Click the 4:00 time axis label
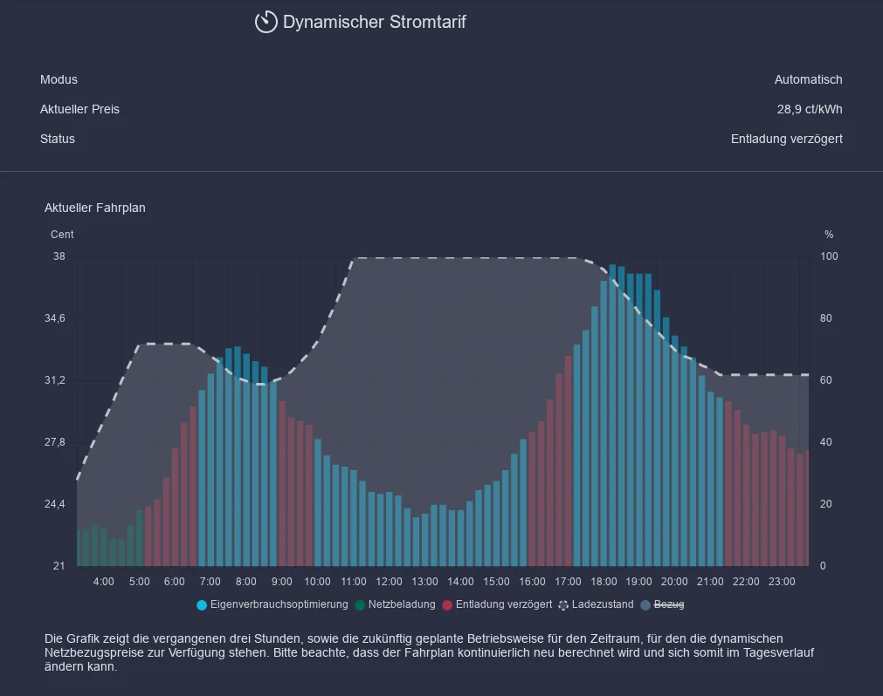 [x=104, y=582]
